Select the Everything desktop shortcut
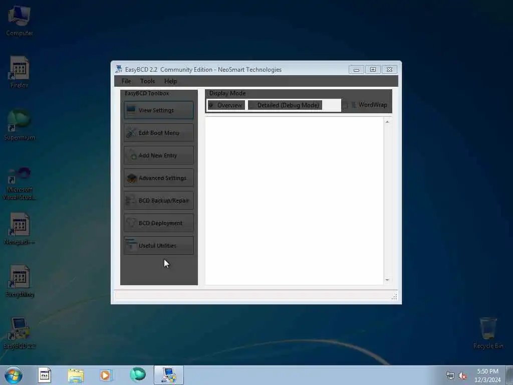 click(x=20, y=282)
